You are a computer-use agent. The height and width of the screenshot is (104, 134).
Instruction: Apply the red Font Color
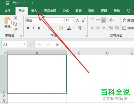pos(69,28)
